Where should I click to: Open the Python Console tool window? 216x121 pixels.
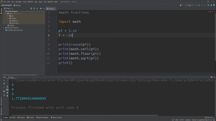pyautogui.click(x=56, y=117)
